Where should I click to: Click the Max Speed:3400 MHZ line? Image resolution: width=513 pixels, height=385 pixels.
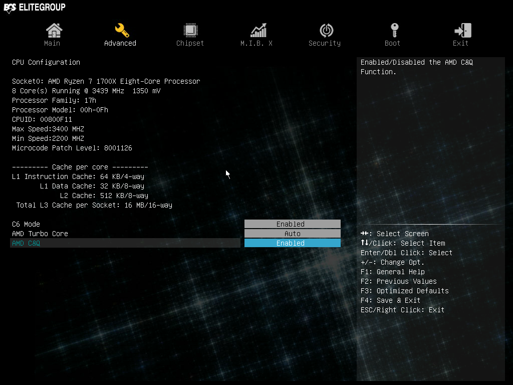coord(48,129)
